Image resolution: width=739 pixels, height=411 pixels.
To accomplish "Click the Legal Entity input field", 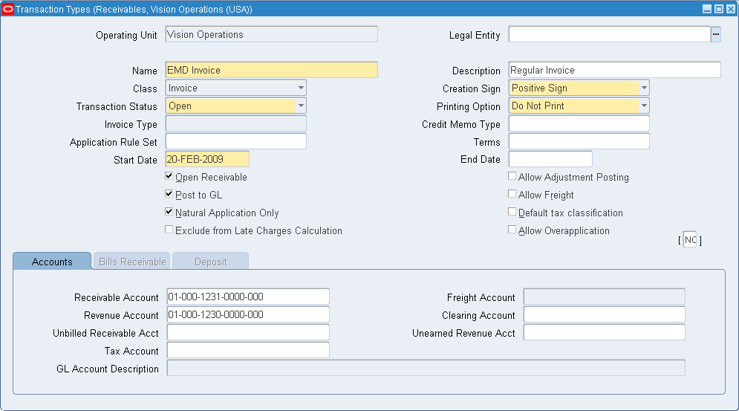I will 609,34.
